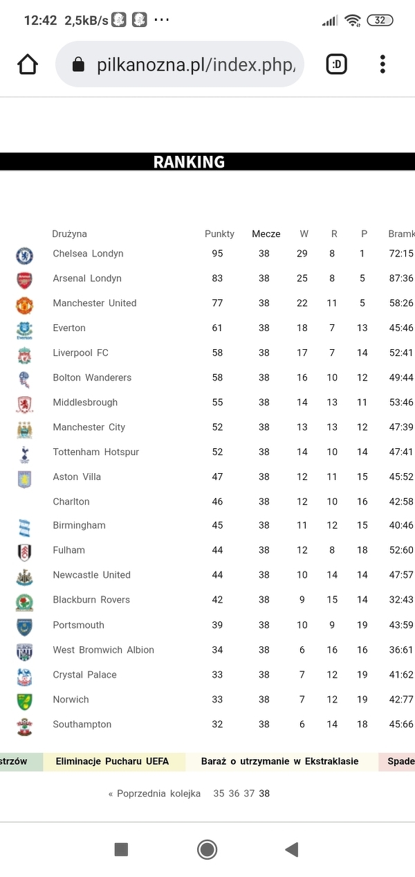415x877 pixels.
Task: Open the Everton team link
Action: pos(69,328)
